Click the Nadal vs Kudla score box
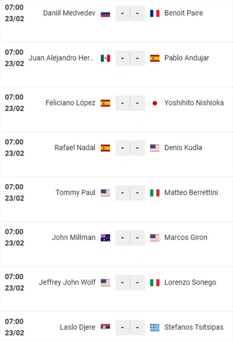233x341 pixels. (130, 148)
